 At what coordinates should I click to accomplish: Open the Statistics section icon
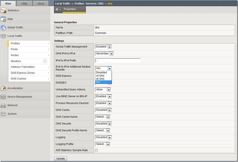coord(4,10)
